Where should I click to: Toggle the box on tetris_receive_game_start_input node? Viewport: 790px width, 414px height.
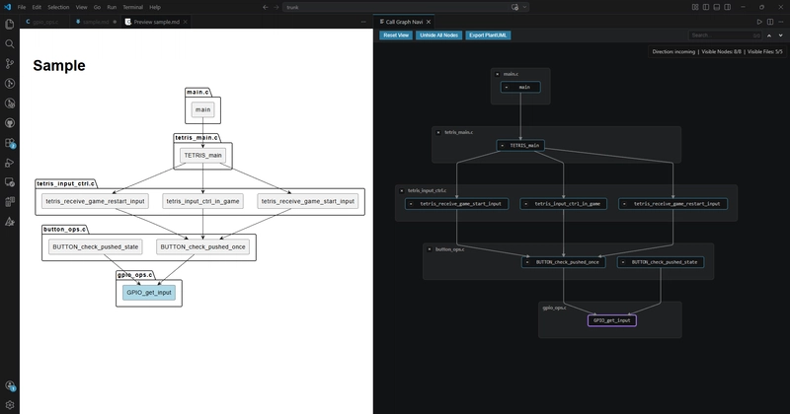[x=411, y=204]
